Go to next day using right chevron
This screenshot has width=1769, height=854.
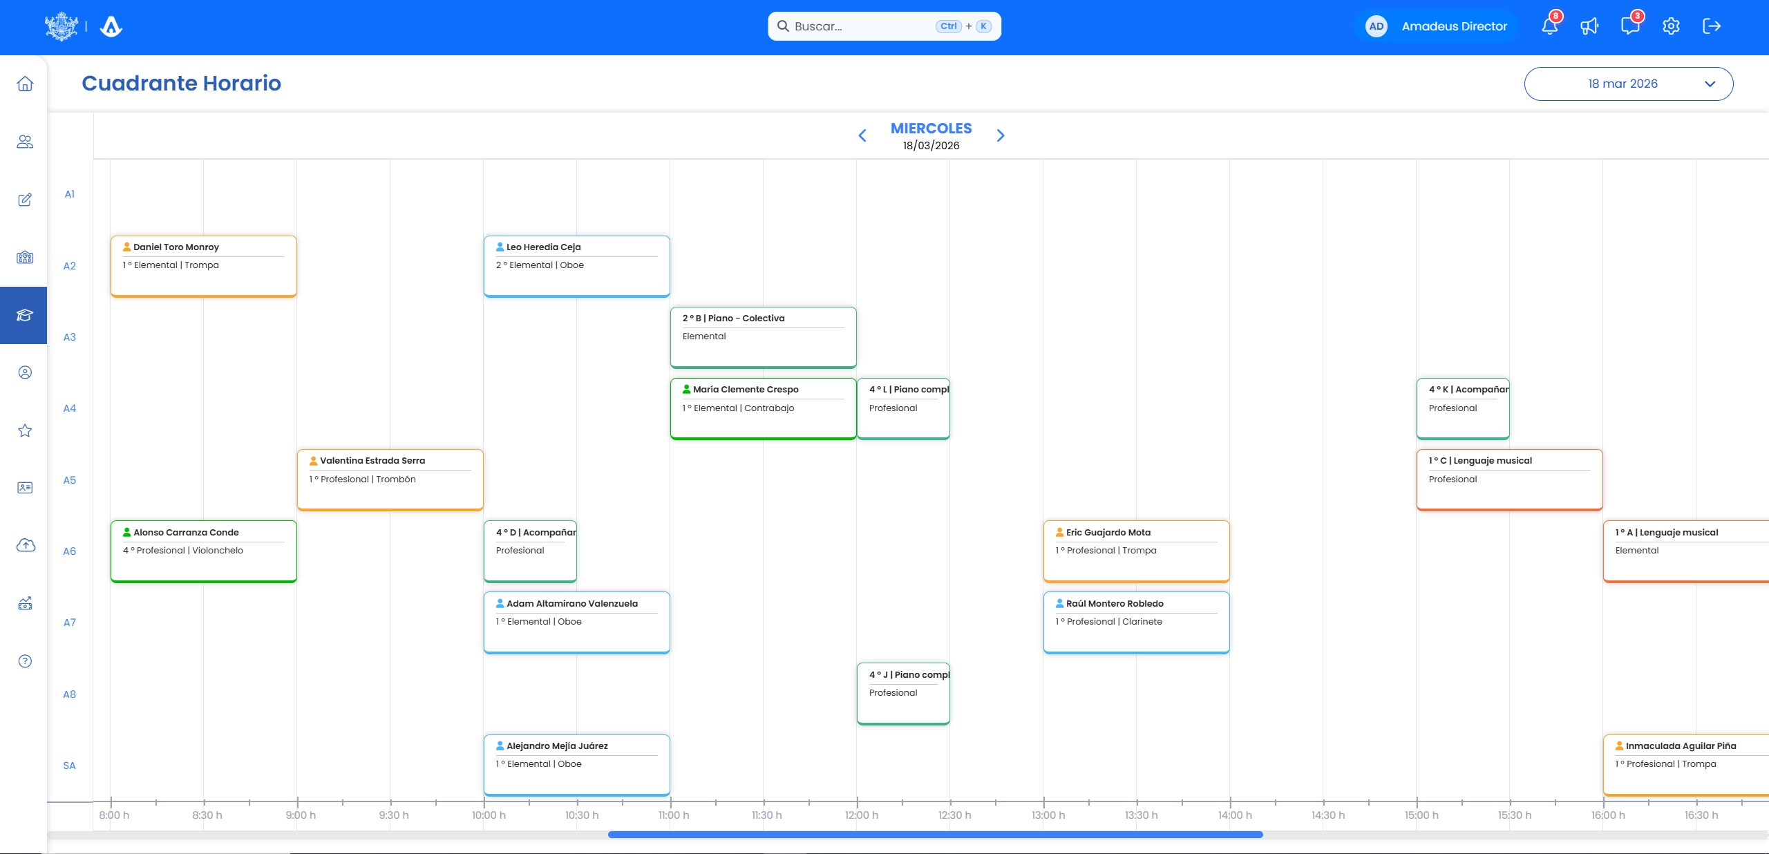[1000, 135]
